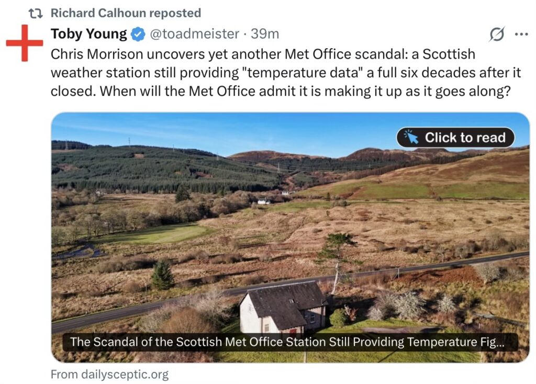This screenshot has width=536, height=384.
Task: Open the three-dot more options menu
Action: [x=521, y=35]
